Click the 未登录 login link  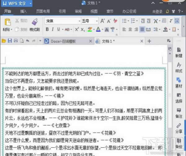[157, 11]
